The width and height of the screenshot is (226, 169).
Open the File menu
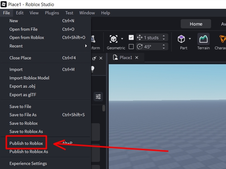click(x=6, y=13)
